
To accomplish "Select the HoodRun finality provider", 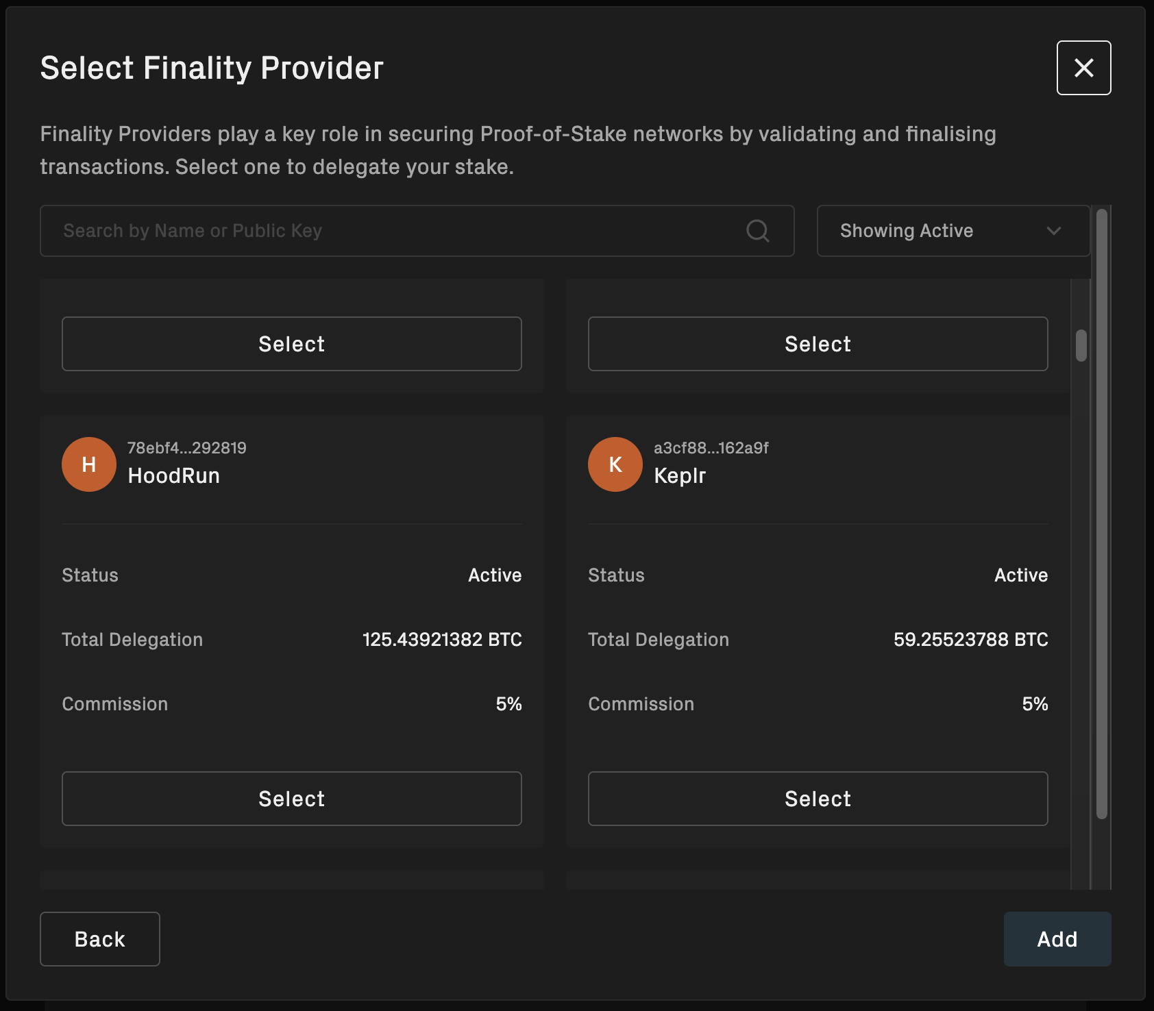I will pos(291,798).
